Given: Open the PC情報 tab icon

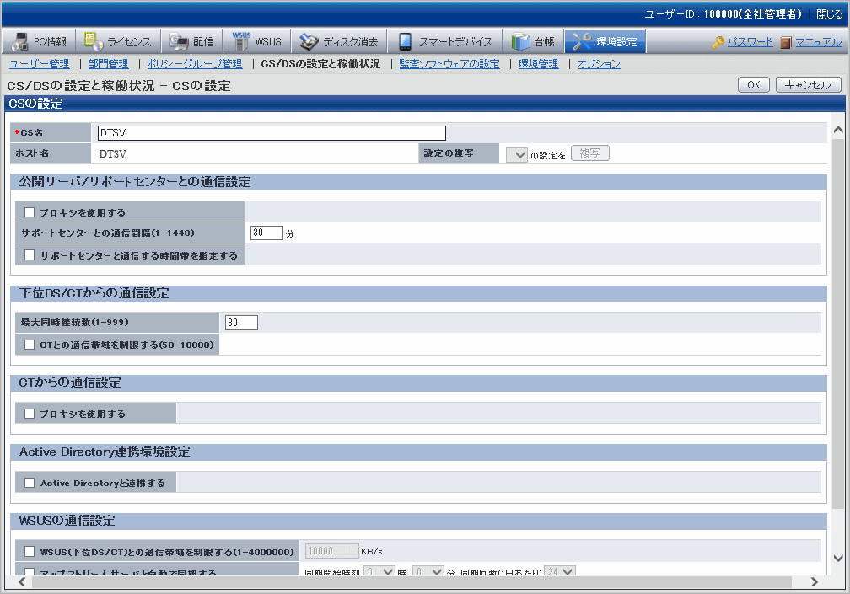Looking at the screenshot, I should click(x=20, y=41).
